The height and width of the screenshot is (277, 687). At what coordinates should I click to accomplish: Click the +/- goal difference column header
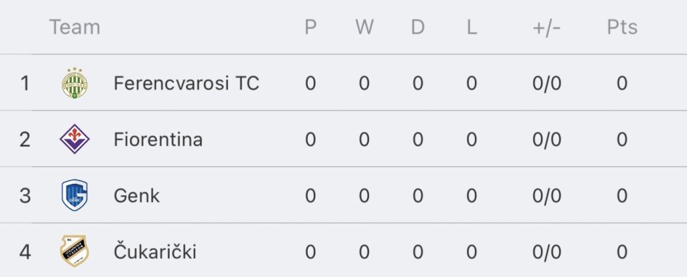[546, 27]
